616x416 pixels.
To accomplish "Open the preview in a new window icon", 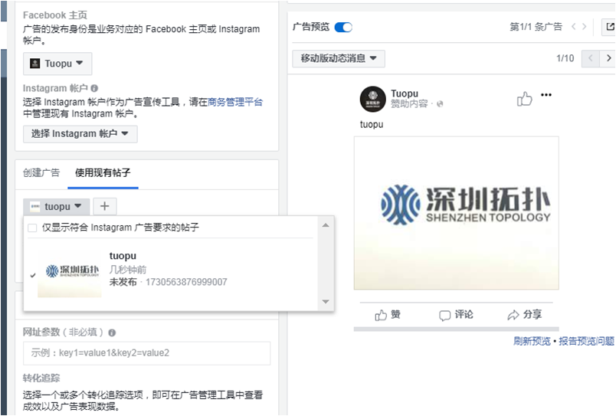I will pyautogui.click(x=609, y=27).
